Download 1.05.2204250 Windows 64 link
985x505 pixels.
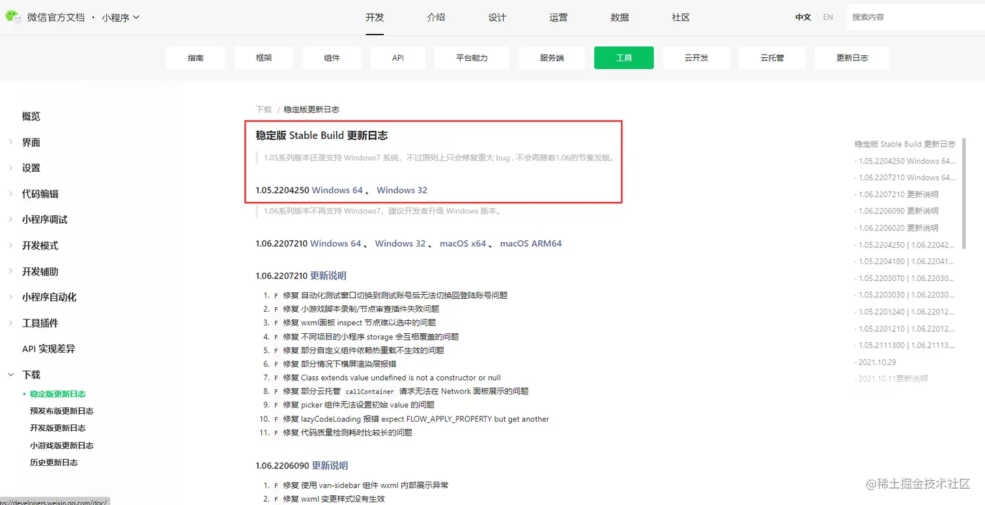tap(337, 190)
